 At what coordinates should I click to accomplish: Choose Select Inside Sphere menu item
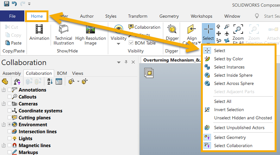[x=239, y=75]
